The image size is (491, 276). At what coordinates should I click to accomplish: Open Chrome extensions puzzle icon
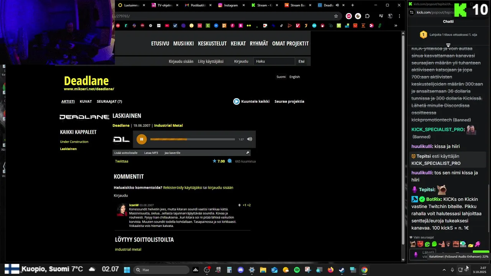[x=367, y=16]
